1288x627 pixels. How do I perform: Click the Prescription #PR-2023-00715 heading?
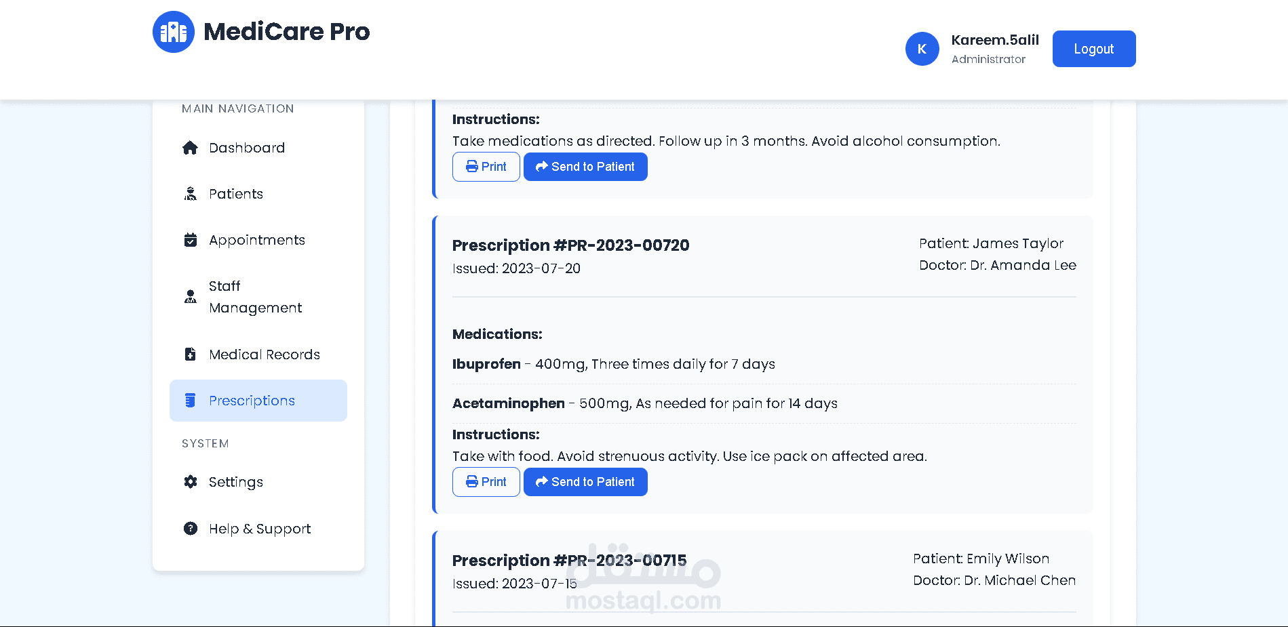point(569,561)
